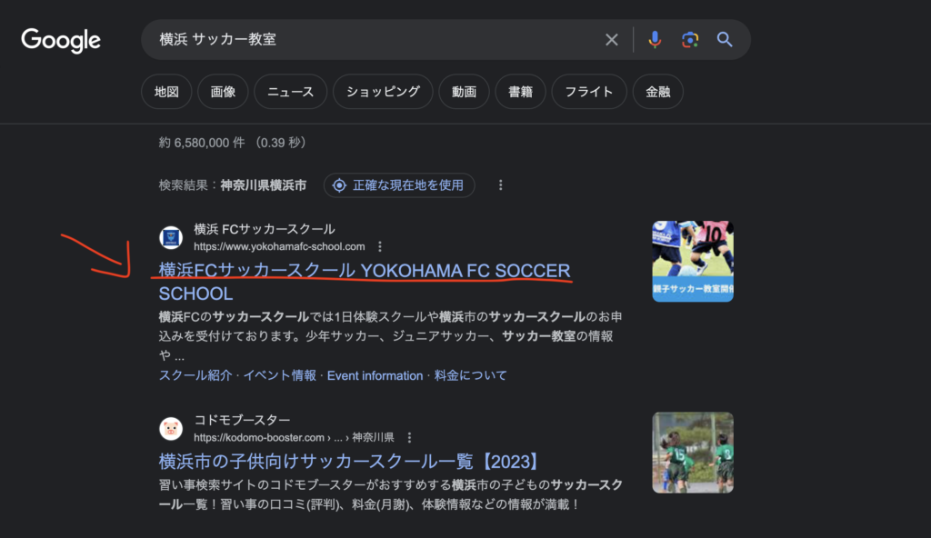Open the イベント情報 sitelink

[x=279, y=375]
